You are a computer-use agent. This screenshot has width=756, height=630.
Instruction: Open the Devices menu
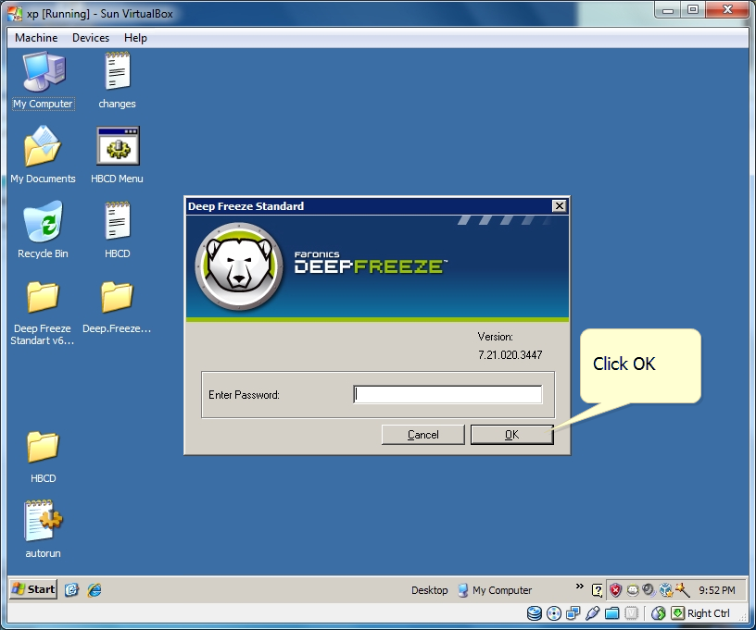(91, 38)
